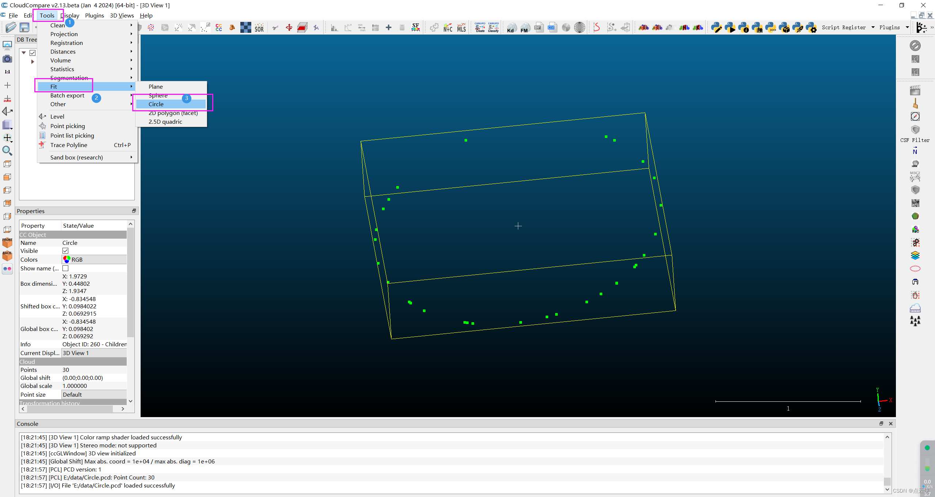
Task: Open the Plugins dropdown arrow in toolbar
Action: 907,27
